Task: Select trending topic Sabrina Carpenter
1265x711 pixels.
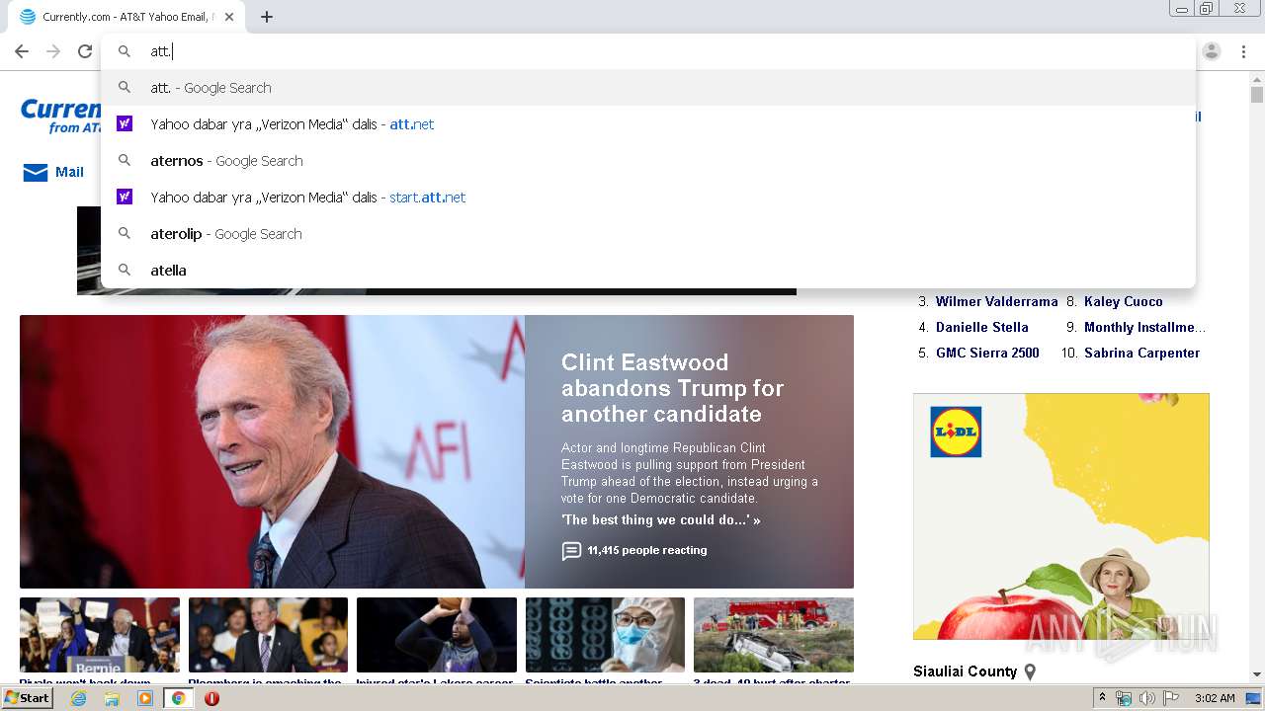Action: pos(1141,353)
